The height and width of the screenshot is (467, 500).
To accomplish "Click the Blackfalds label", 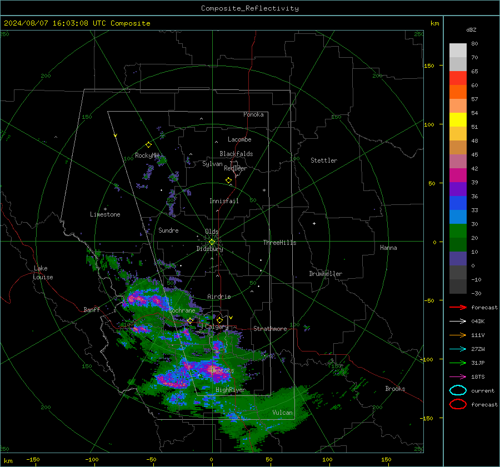I will click(236, 154).
